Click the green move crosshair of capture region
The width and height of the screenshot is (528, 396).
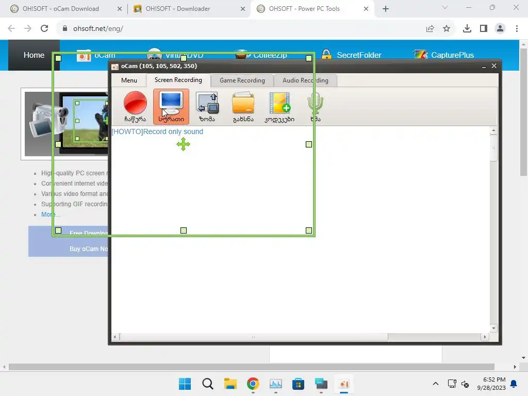(183, 144)
